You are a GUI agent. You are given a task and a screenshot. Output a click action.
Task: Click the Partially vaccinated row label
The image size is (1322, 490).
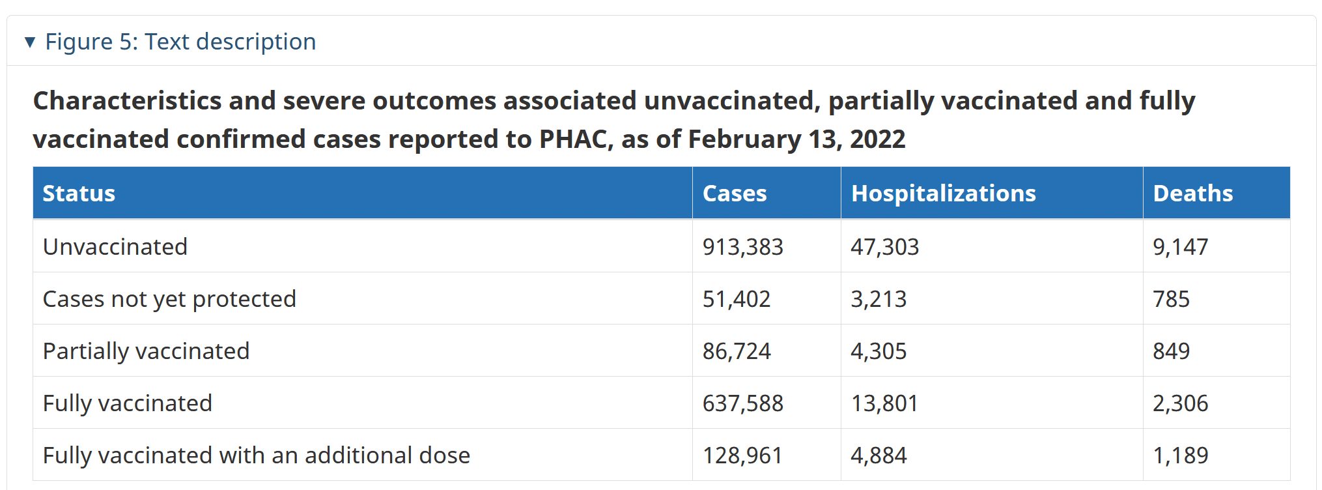tap(146, 351)
